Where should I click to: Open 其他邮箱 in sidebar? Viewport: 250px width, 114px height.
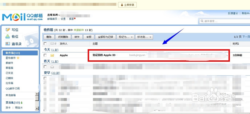pos(11,95)
